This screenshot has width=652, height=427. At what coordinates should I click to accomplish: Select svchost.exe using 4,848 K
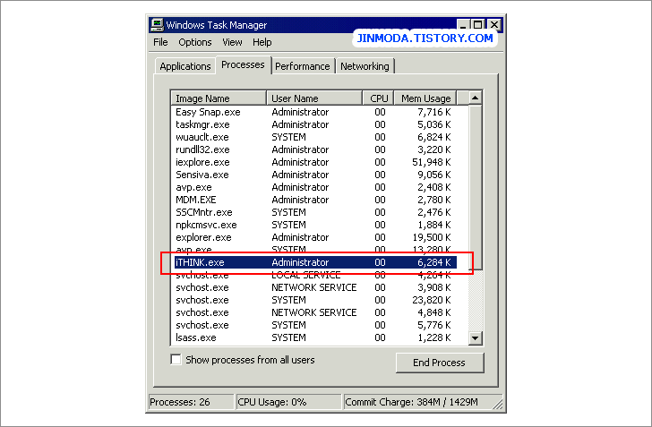pos(313,312)
